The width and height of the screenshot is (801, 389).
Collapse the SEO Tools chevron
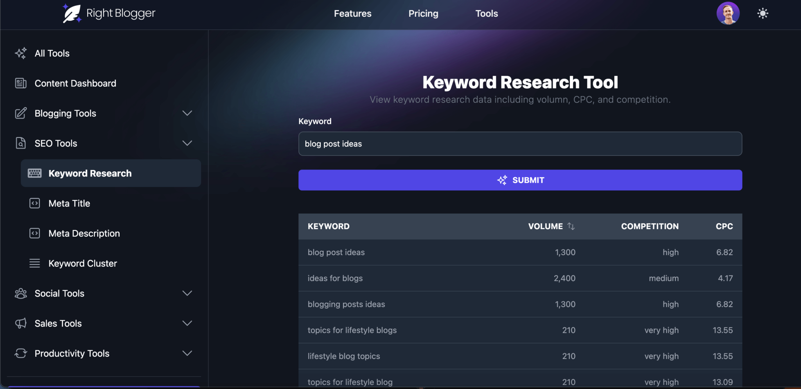187,143
